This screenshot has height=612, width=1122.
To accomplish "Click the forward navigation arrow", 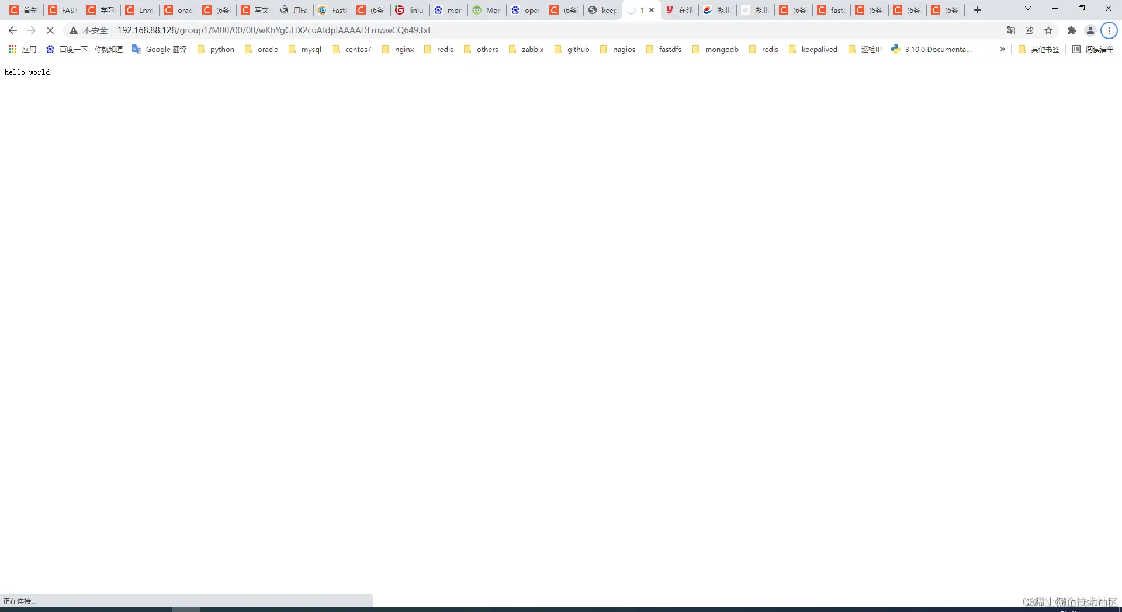I will (x=32, y=30).
